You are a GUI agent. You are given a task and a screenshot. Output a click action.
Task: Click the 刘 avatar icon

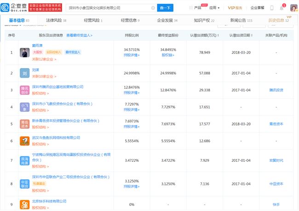click(x=24, y=73)
